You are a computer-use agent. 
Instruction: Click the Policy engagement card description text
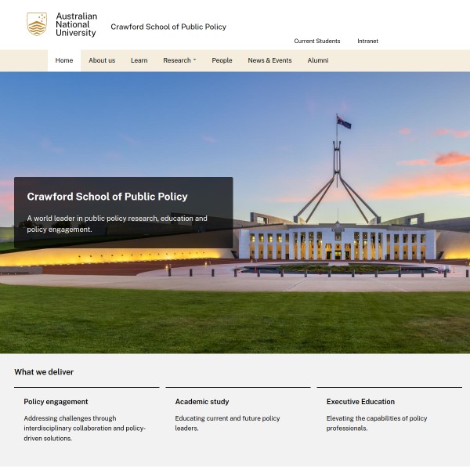click(85, 428)
